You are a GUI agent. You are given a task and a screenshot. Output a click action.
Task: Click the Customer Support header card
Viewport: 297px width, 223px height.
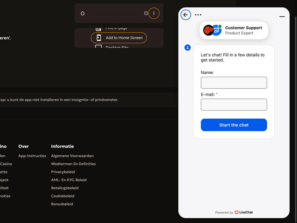click(x=234, y=30)
